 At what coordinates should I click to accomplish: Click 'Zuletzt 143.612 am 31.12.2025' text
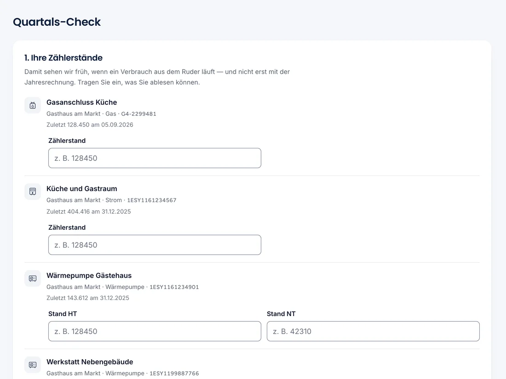point(88,298)
